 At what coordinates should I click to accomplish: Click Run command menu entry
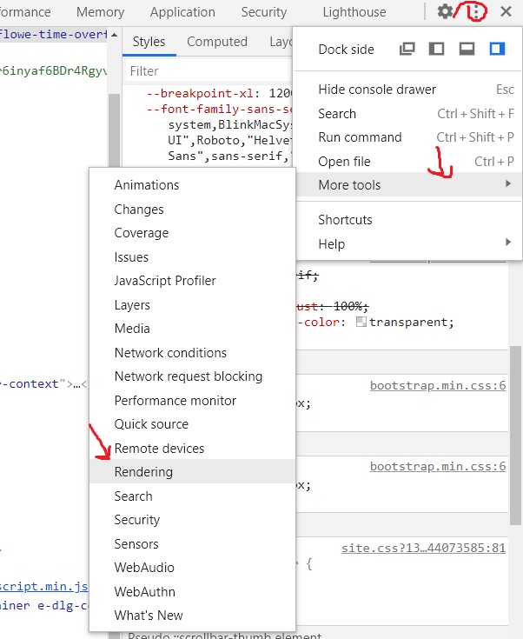(360, 137)
